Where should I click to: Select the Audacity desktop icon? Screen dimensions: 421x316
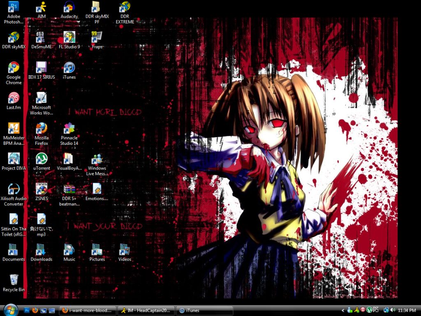click(69, 10)
